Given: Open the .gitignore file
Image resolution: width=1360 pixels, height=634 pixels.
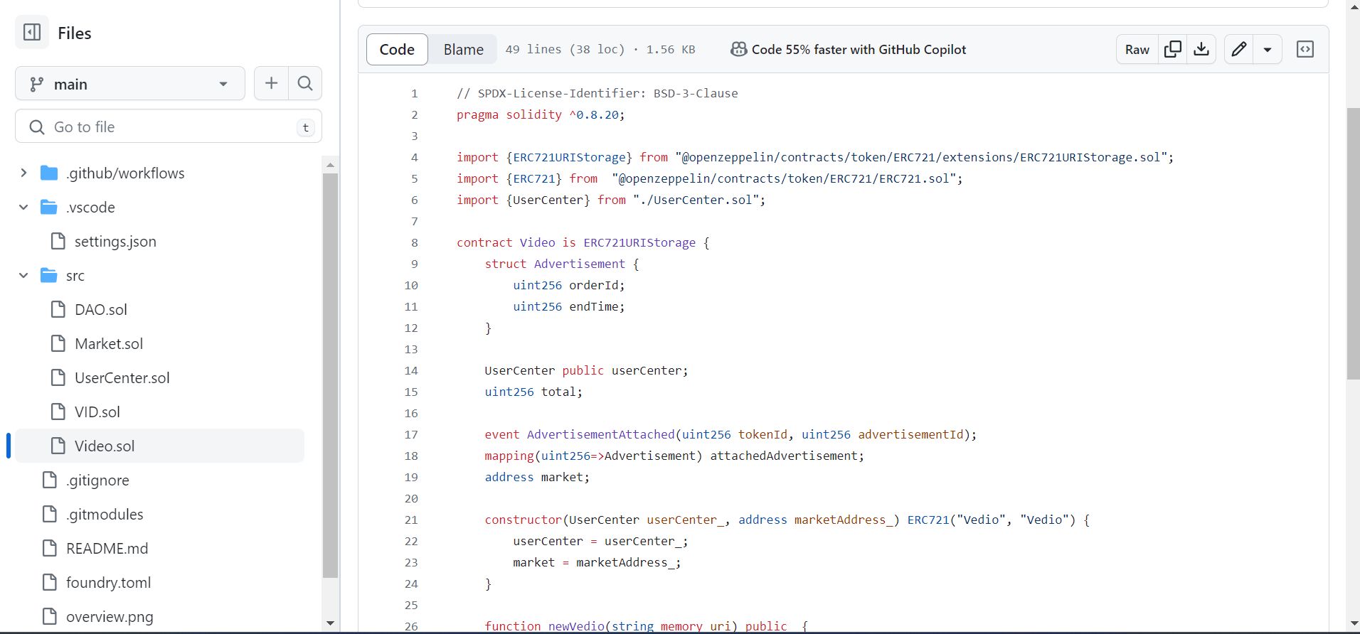Looking at the screenshot, I should click(x=97, y=480).
